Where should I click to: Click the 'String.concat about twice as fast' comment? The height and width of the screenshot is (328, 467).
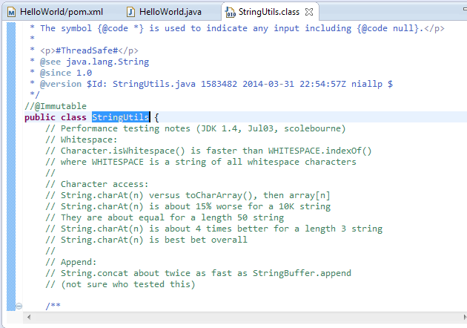[x=199, y=273]
